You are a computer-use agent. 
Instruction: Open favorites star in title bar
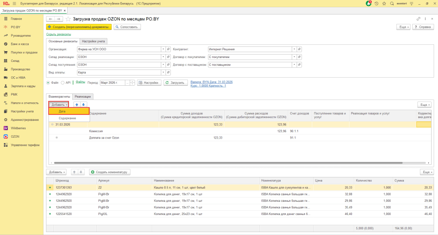[x=384, y=3]
